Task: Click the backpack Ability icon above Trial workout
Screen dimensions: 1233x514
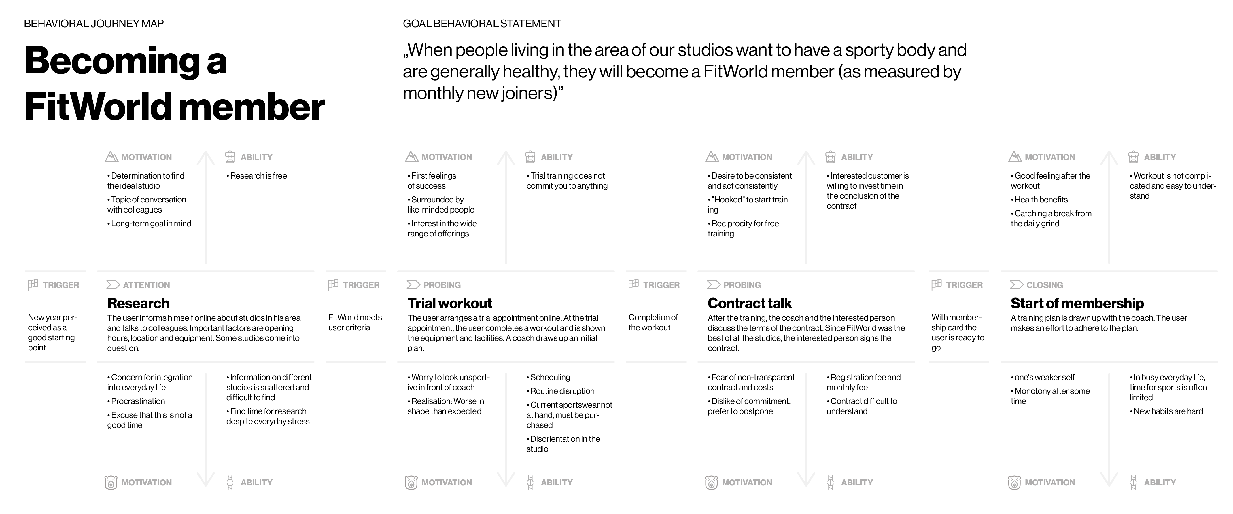Action: 530,156
